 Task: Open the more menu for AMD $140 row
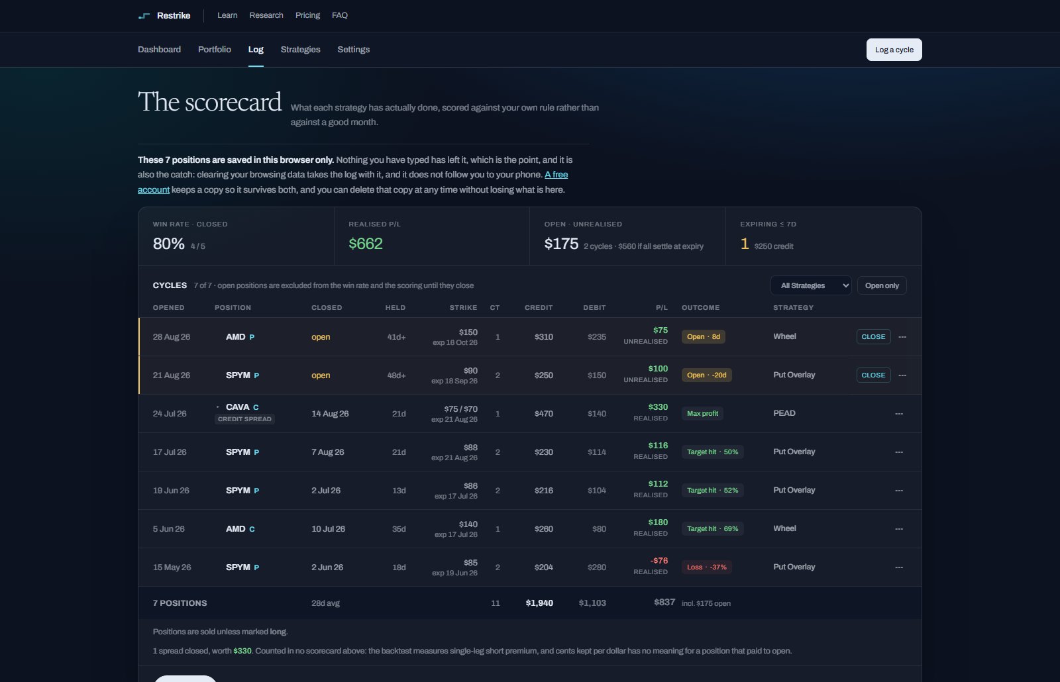coord(899,529)
